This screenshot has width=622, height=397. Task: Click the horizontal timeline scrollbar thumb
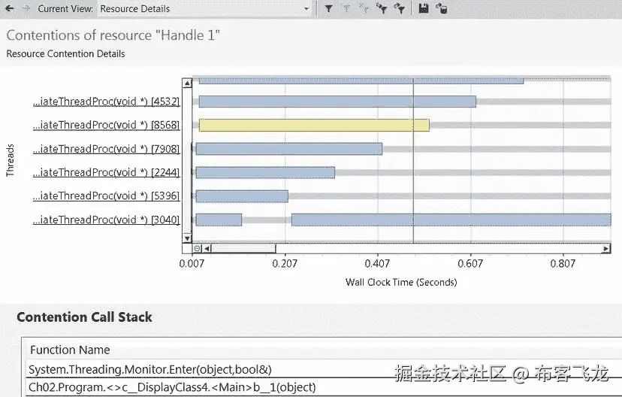243,249
